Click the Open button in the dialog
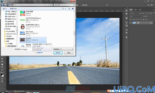 point(58,53)
